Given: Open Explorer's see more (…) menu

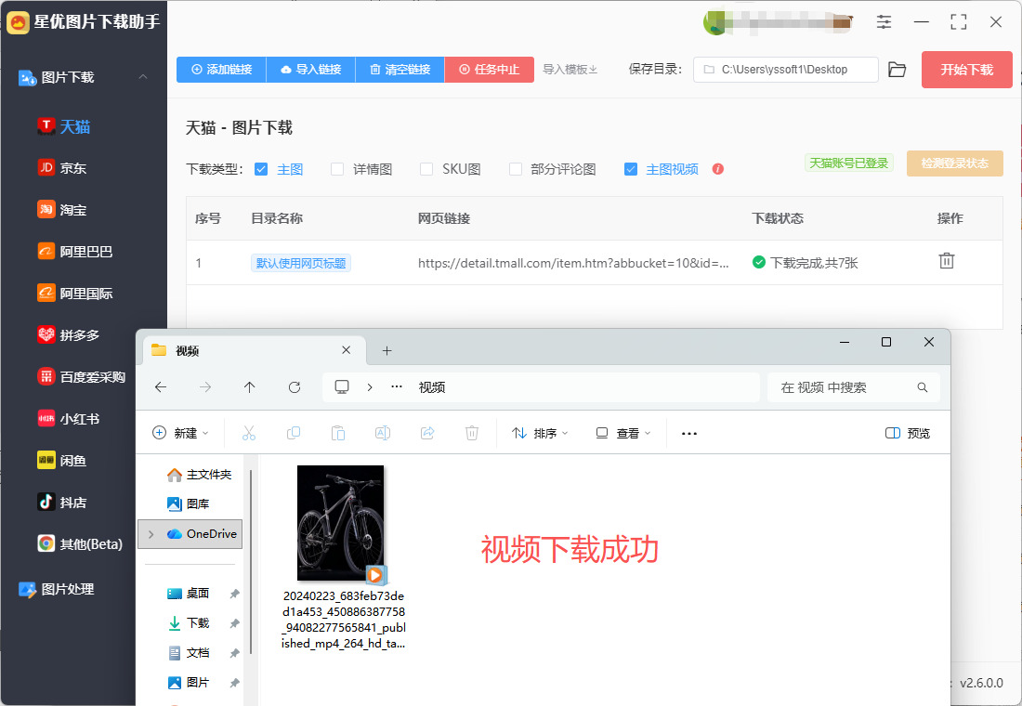Looking at the screenshot, I should [x=689, y=433].
